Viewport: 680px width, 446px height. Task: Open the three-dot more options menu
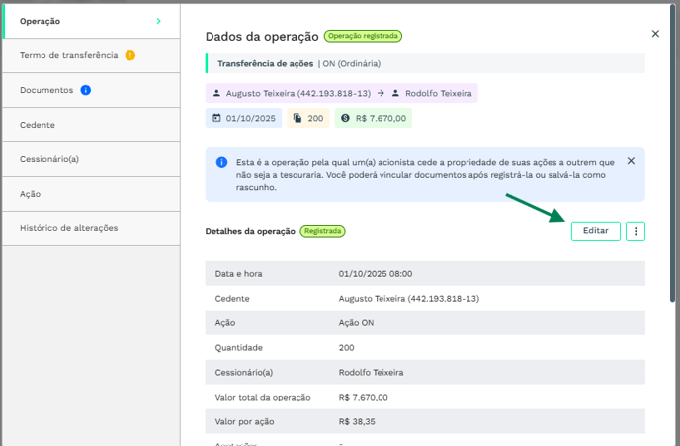click(636, 231)
